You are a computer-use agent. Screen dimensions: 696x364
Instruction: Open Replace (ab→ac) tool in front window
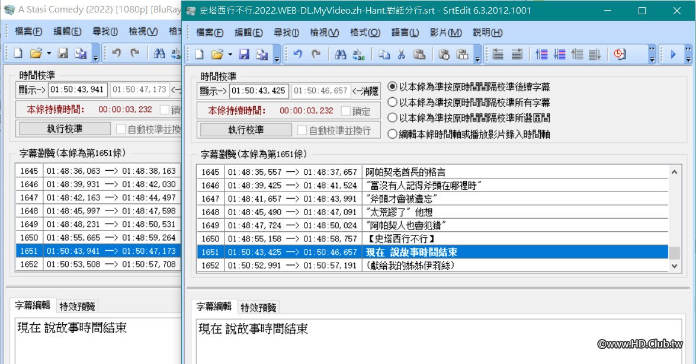(358, 54)
